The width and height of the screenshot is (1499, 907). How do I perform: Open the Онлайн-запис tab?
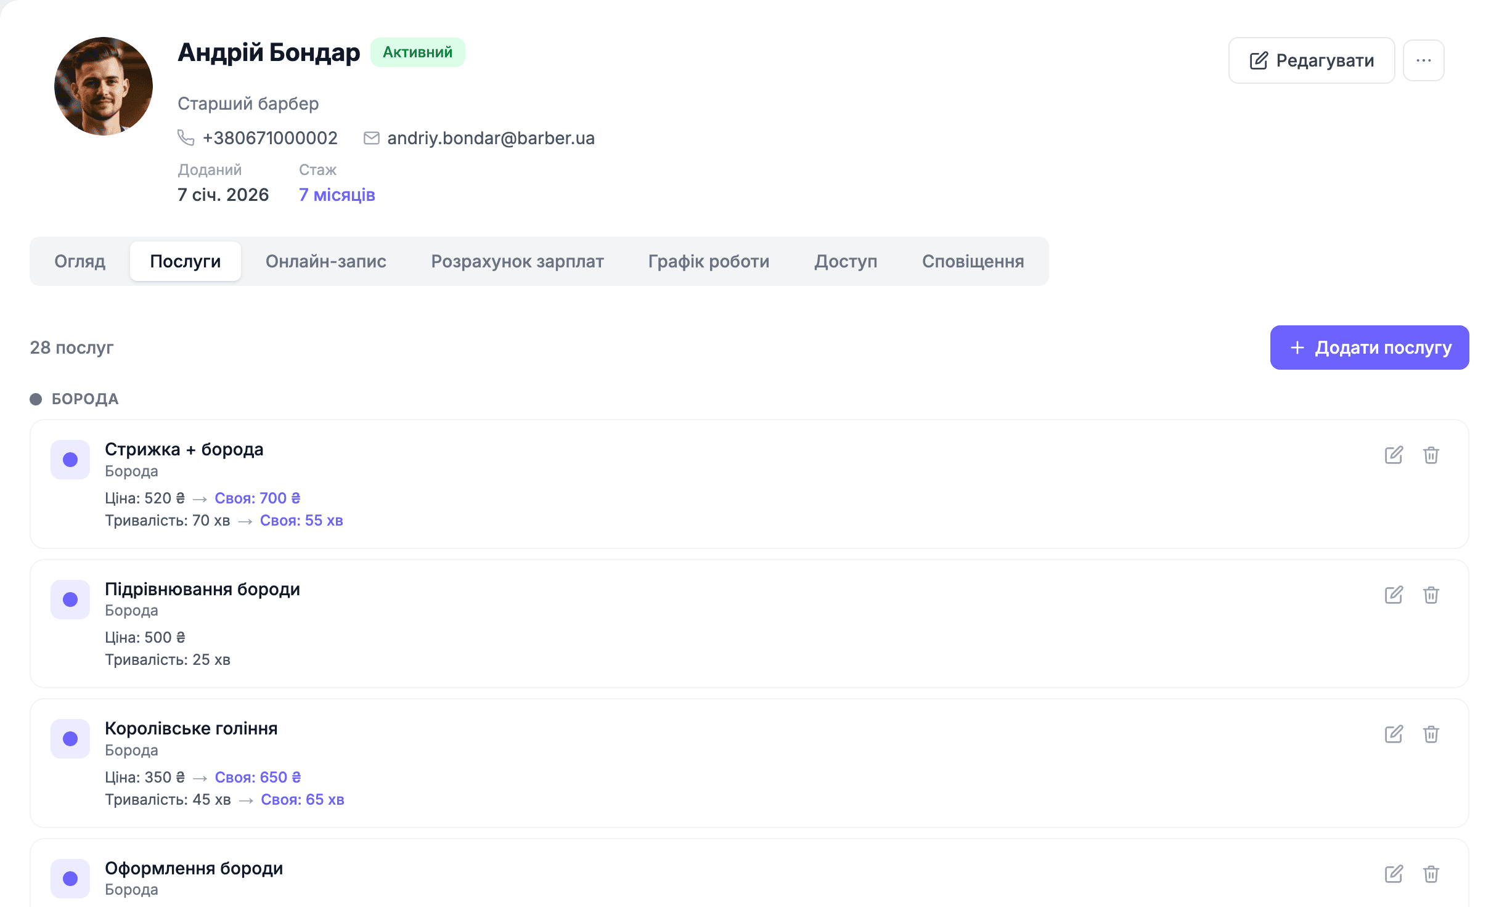(326, 261)
